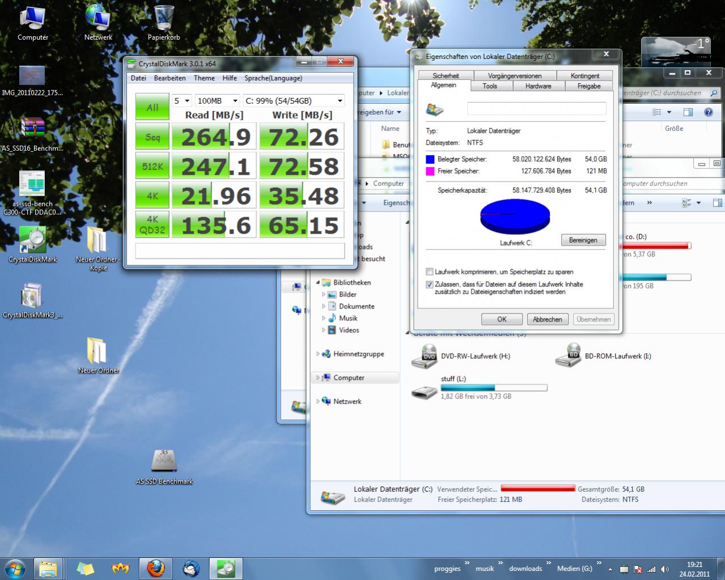Screen dimensions: 725x580
Task: Click Abbrechen in properties dialog
Action: 547,319
